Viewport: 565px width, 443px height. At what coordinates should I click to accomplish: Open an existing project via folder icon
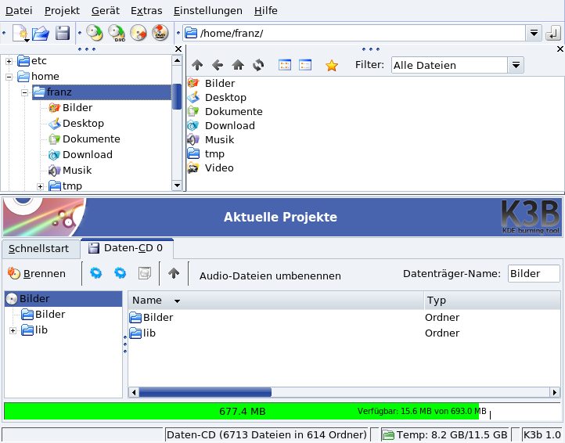pos(41,33)
